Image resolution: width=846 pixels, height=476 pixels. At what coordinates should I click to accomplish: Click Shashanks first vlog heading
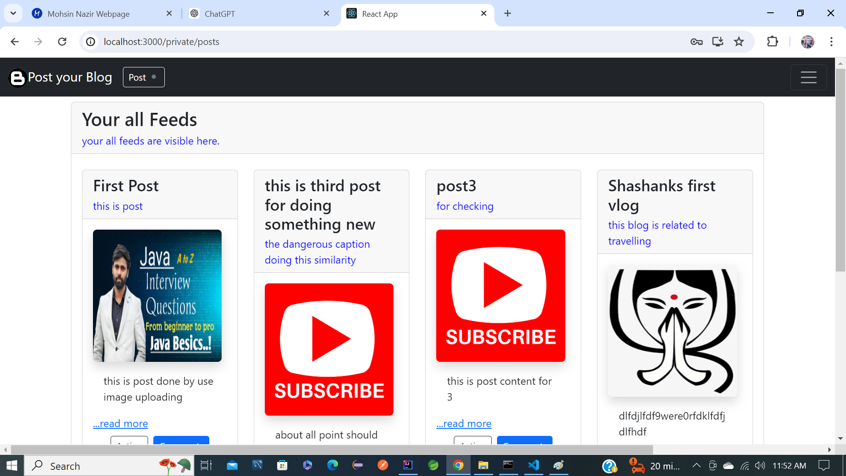coord(662,195)
